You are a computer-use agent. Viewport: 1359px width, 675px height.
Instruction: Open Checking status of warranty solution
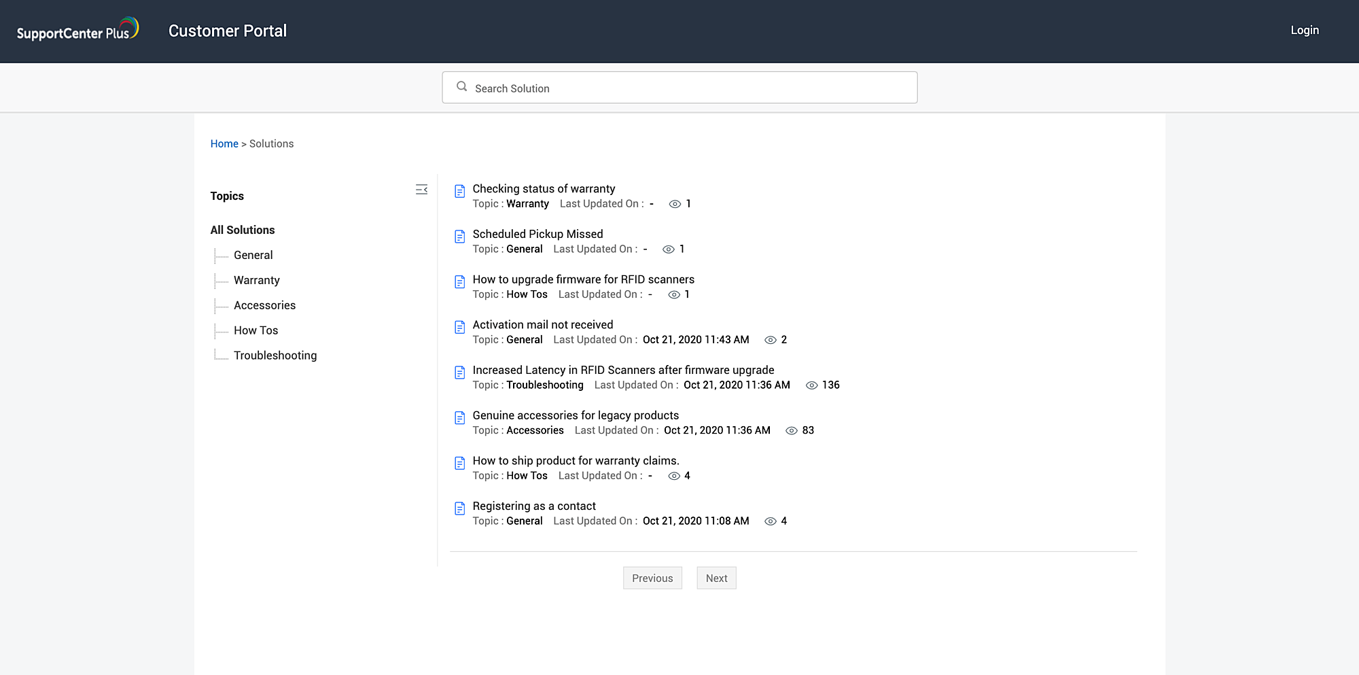544,188
